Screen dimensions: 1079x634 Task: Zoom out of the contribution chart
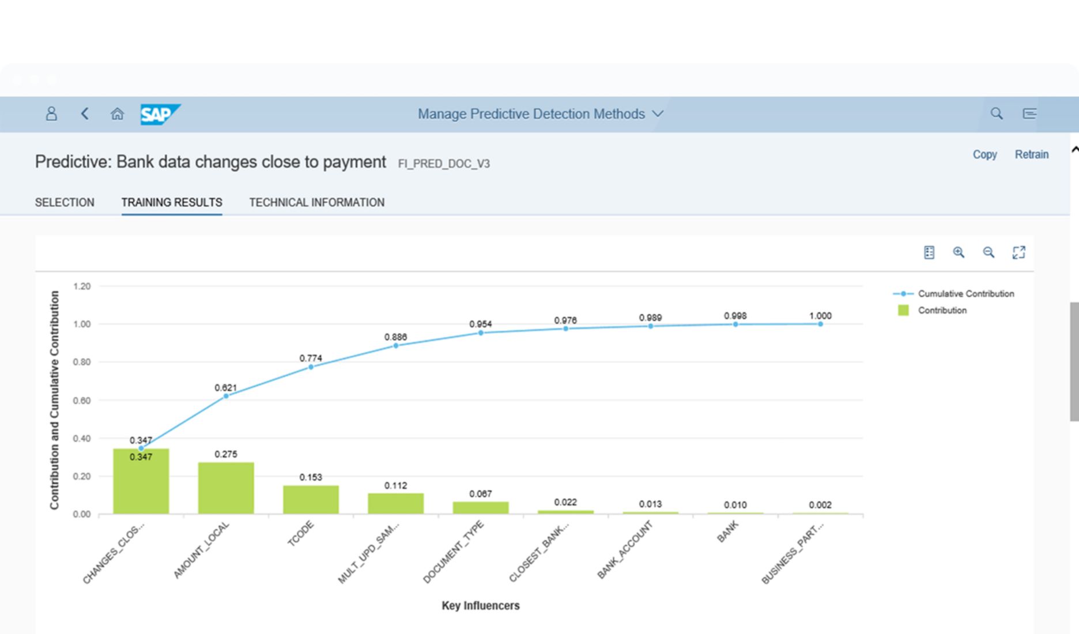989,252
